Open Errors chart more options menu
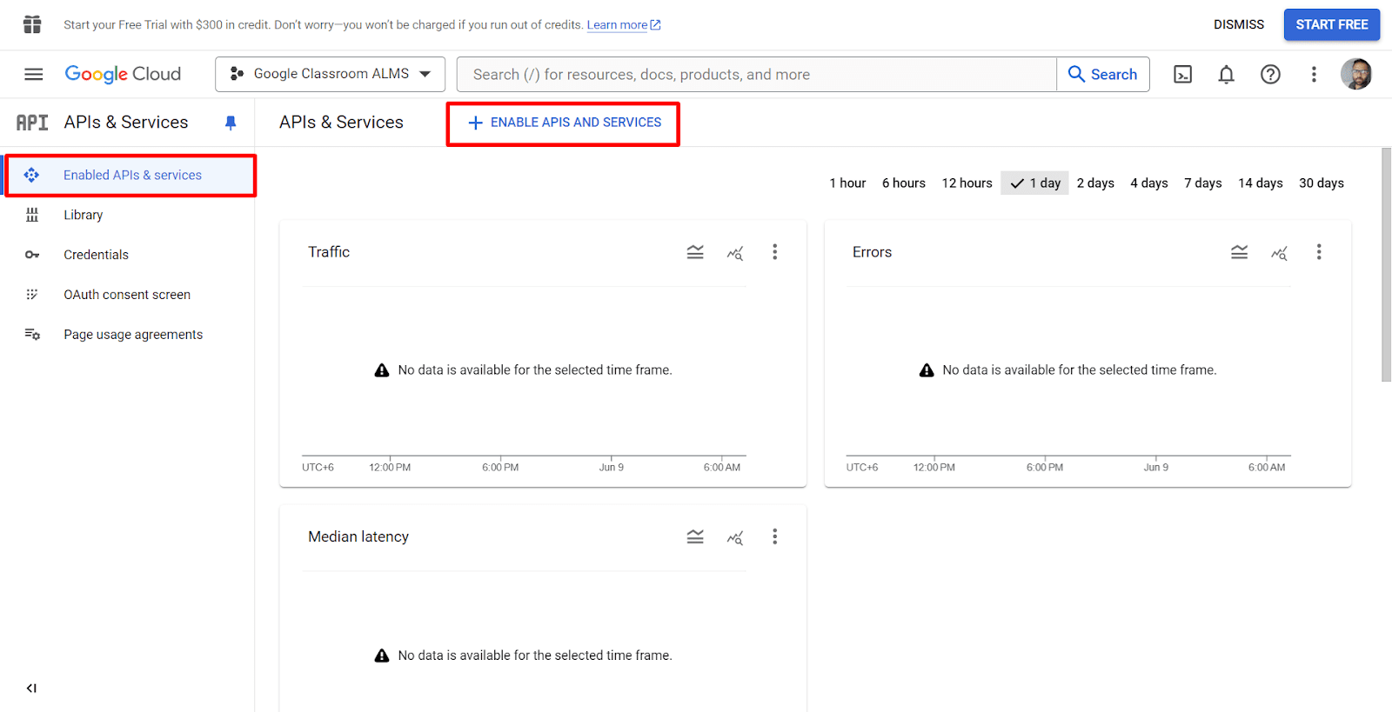The image size is (1392, 712). pyautogui.click(x=1319, y=252)
